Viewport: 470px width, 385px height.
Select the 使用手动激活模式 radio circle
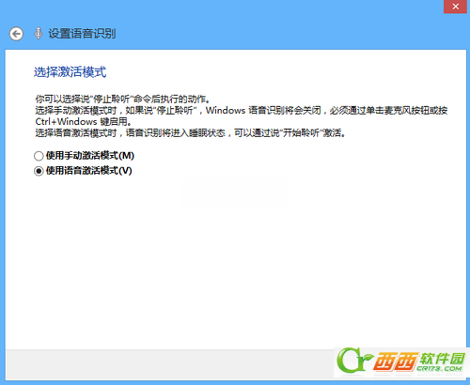click(x=39, y=156)
